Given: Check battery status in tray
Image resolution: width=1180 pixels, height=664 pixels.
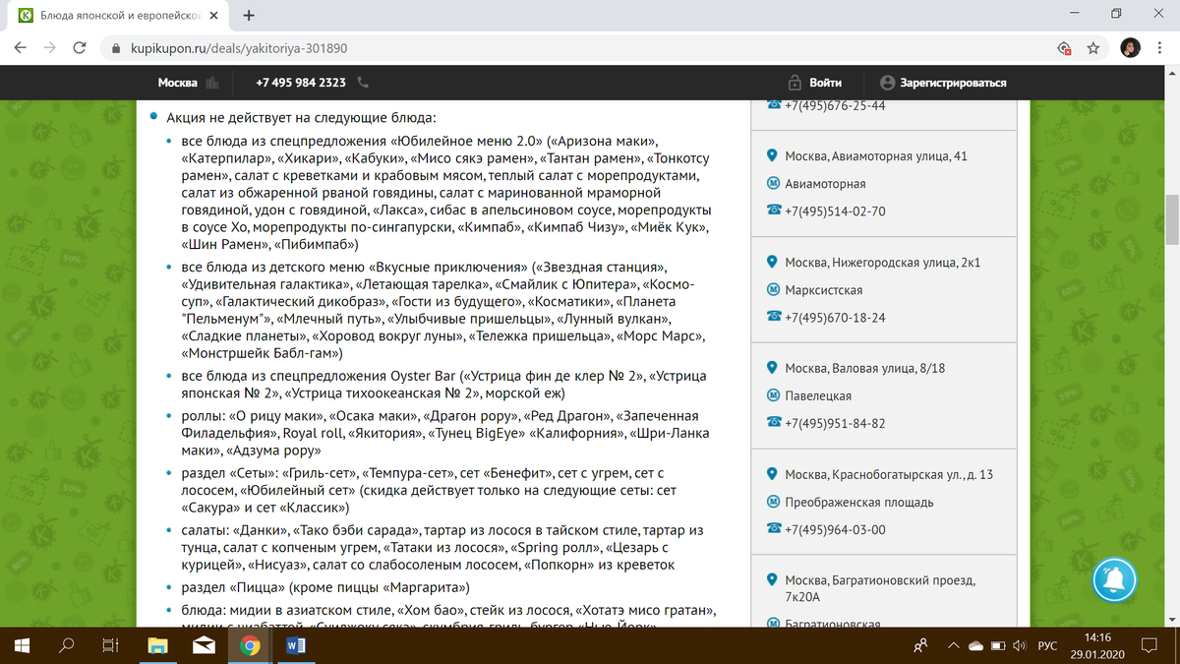Looking at the screenshot, I should tap(997, 646).
